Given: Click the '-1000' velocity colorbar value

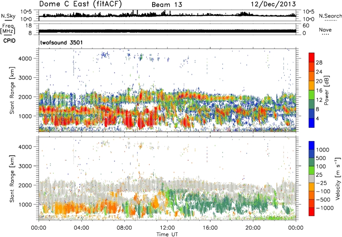Looking at the screenshot, I should point(325,208).
